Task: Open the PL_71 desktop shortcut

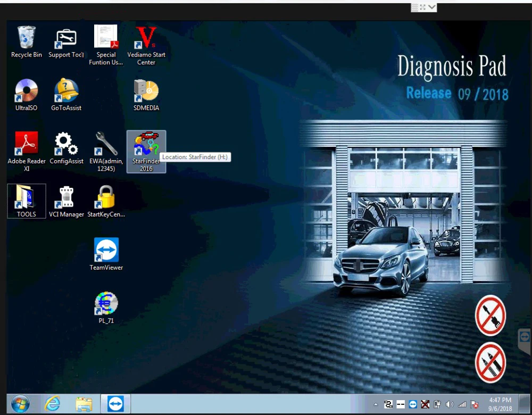Action: pos(106,308)
